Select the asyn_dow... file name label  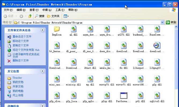(x=90, y=35)
